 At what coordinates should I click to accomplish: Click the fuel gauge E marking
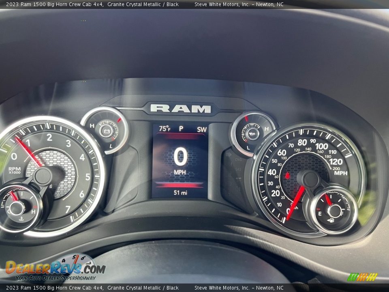pos(320,214)
